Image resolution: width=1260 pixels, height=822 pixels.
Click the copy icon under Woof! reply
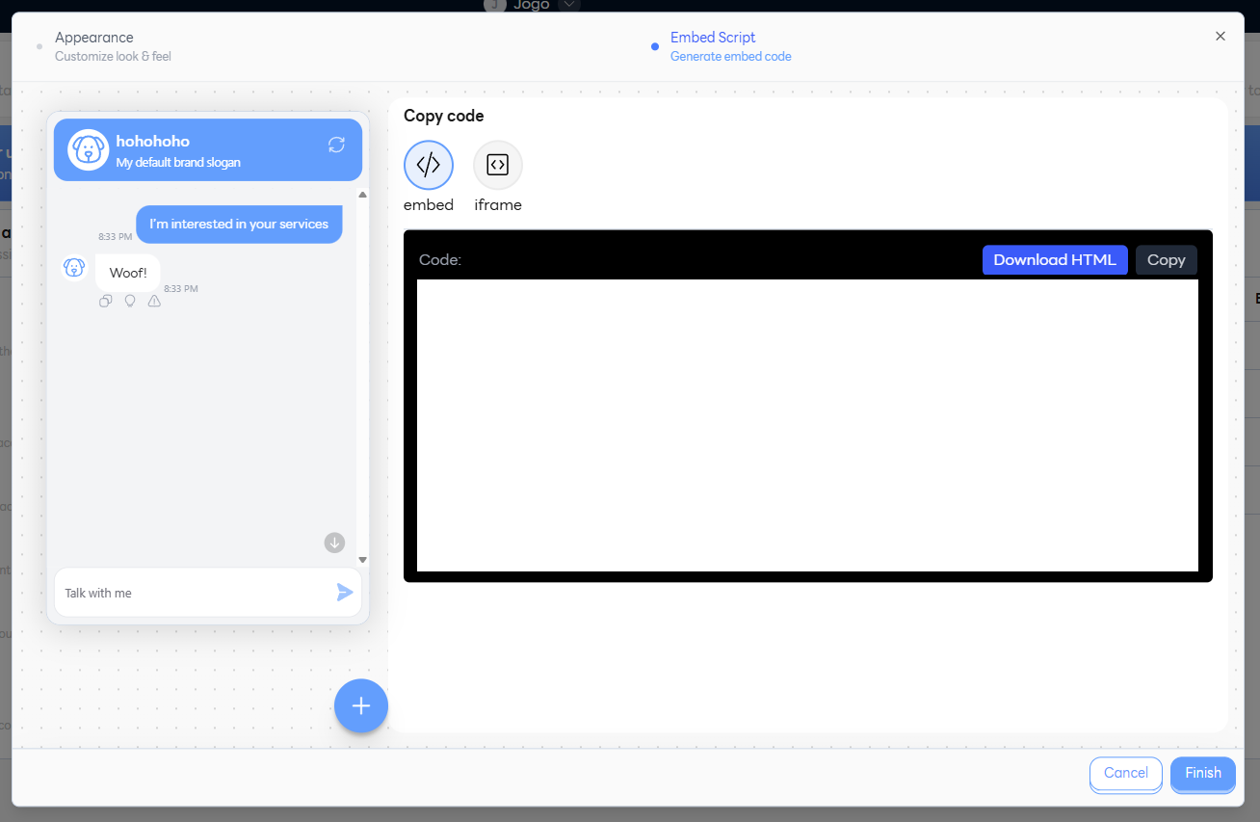pyautogui.click(x=106, y=302)
